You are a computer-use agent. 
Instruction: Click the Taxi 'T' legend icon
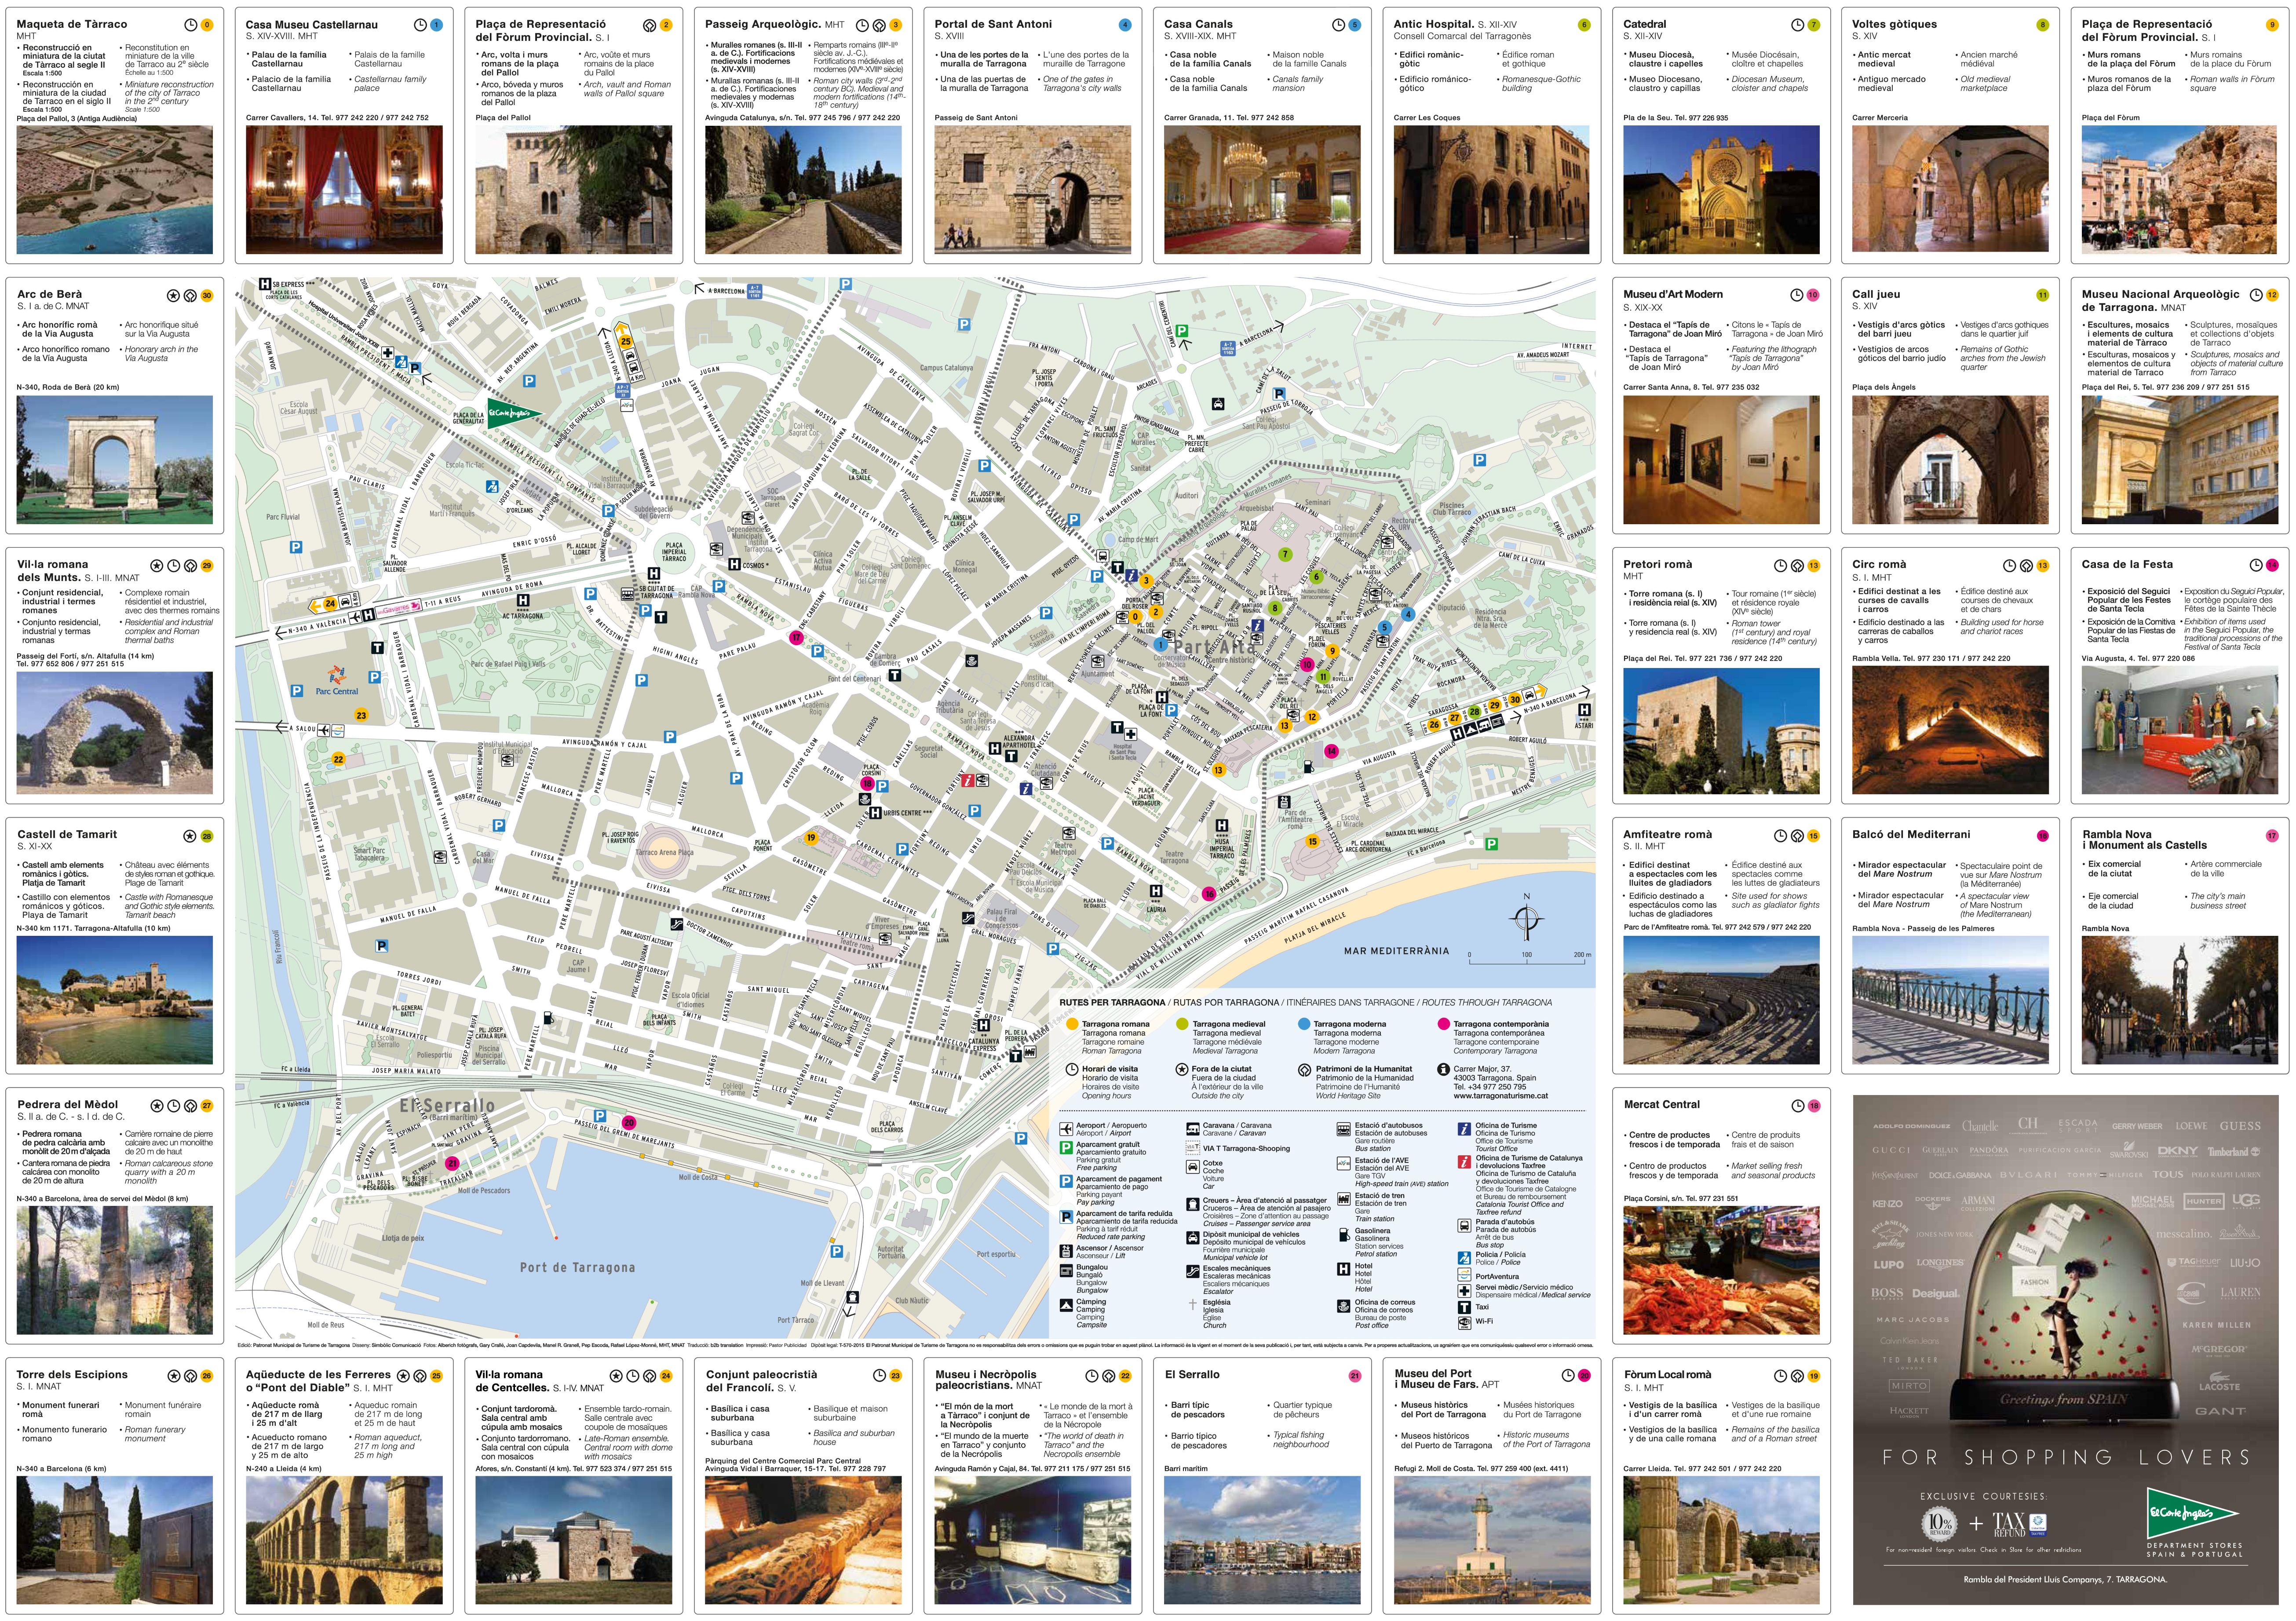tap(1464, 1308)
